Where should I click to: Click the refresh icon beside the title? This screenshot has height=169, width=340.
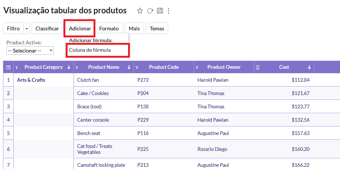point(150,11)
